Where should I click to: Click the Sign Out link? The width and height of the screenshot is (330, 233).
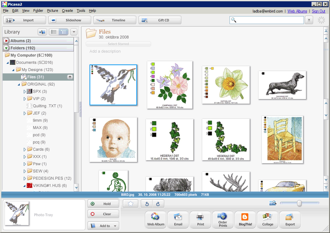tap(318, 11)
